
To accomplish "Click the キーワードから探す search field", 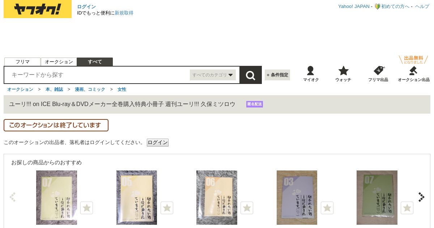I will (98, 75).
